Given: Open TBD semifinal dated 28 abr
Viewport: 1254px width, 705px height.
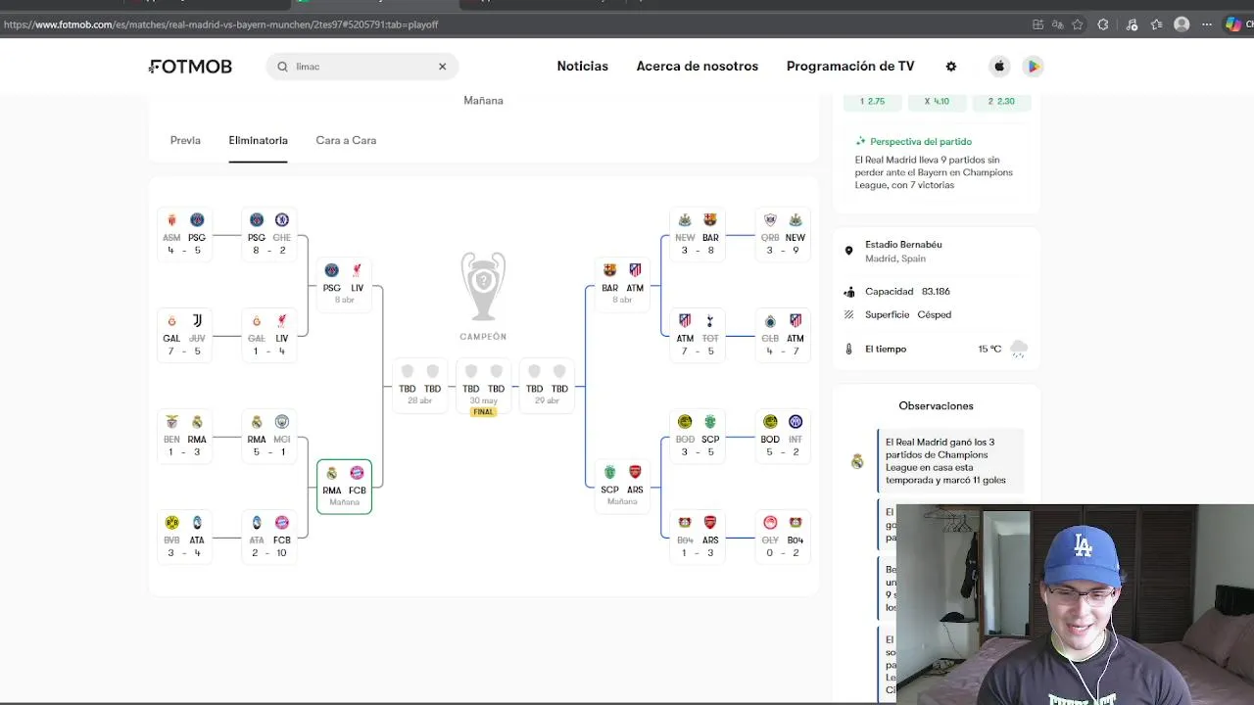Looking at the screenshot, I should click(419, 385).
